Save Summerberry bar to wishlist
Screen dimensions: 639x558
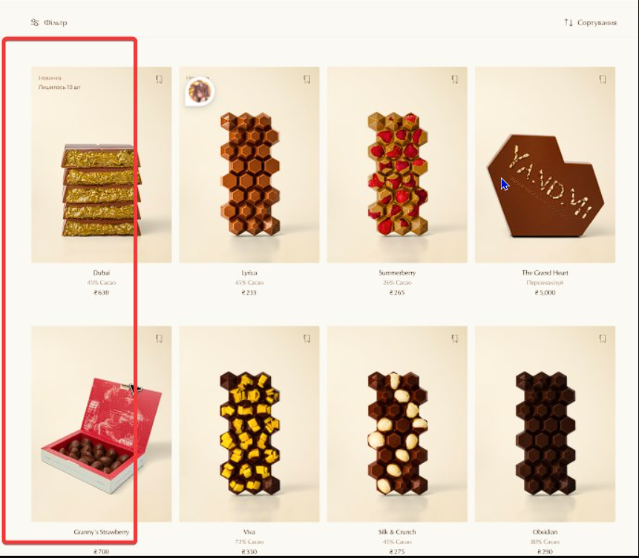click(455, 79)
